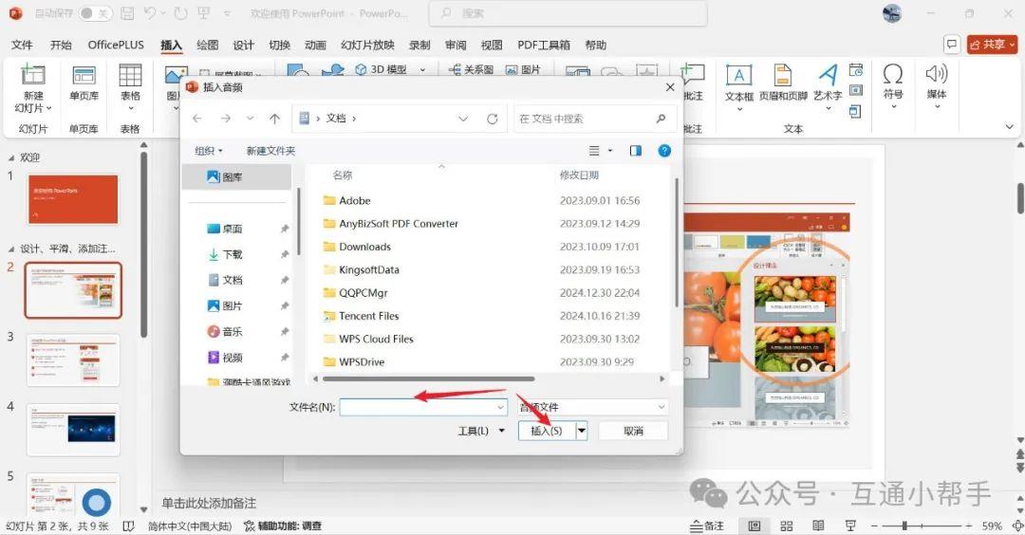This screenshot has height=535, width=1025.
Task: Open the dialog help question mark
Action: (664, 151)
